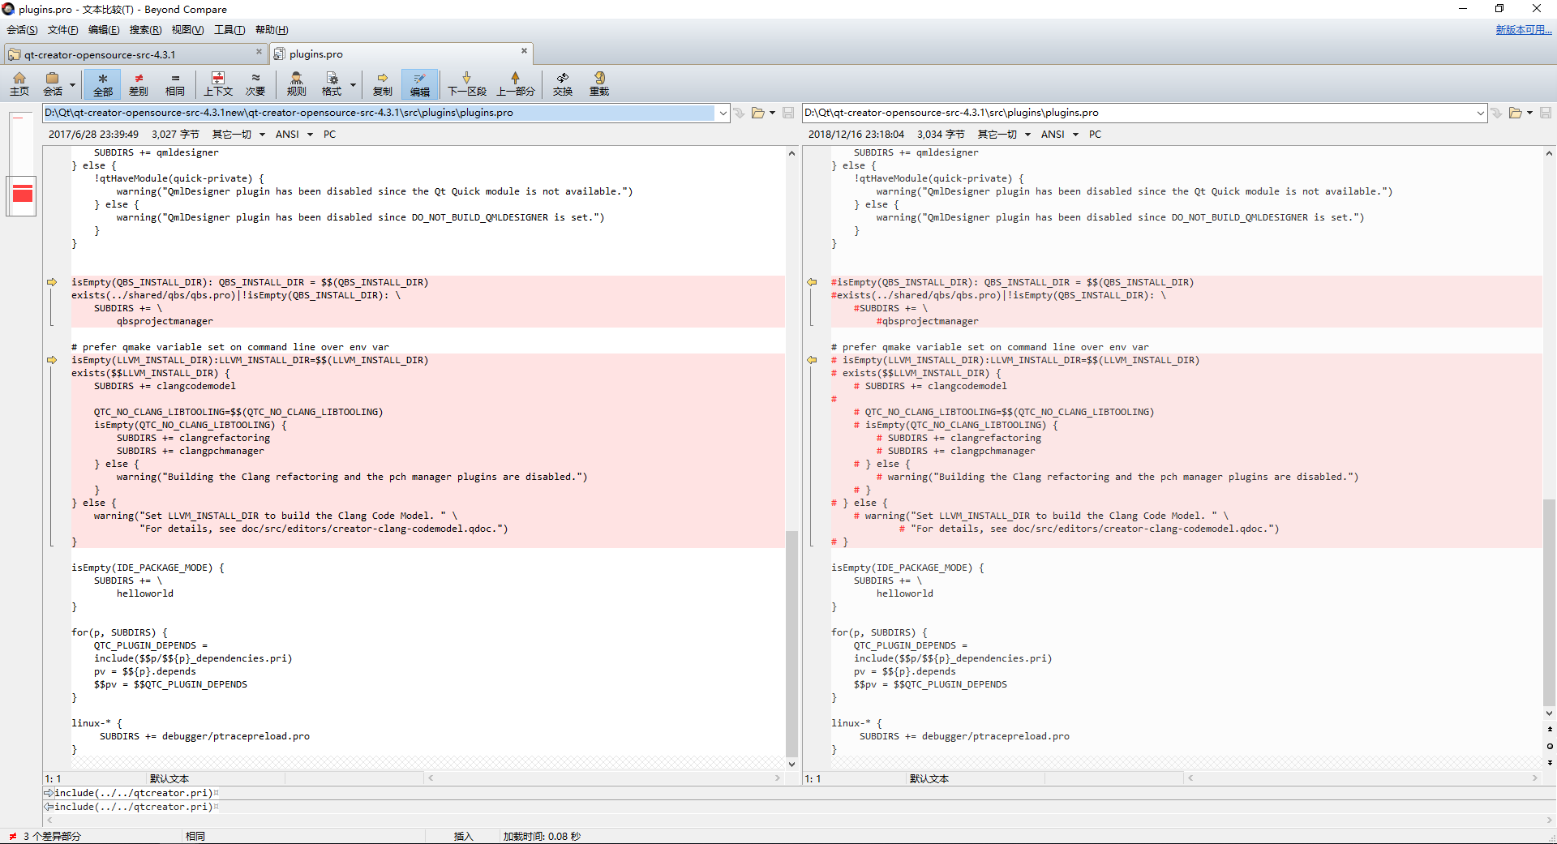Expand the ANSI encoding dropdown on left pane
Image resolution: width=1557 pixels, height=844 pixels.
tap(308, 134)
